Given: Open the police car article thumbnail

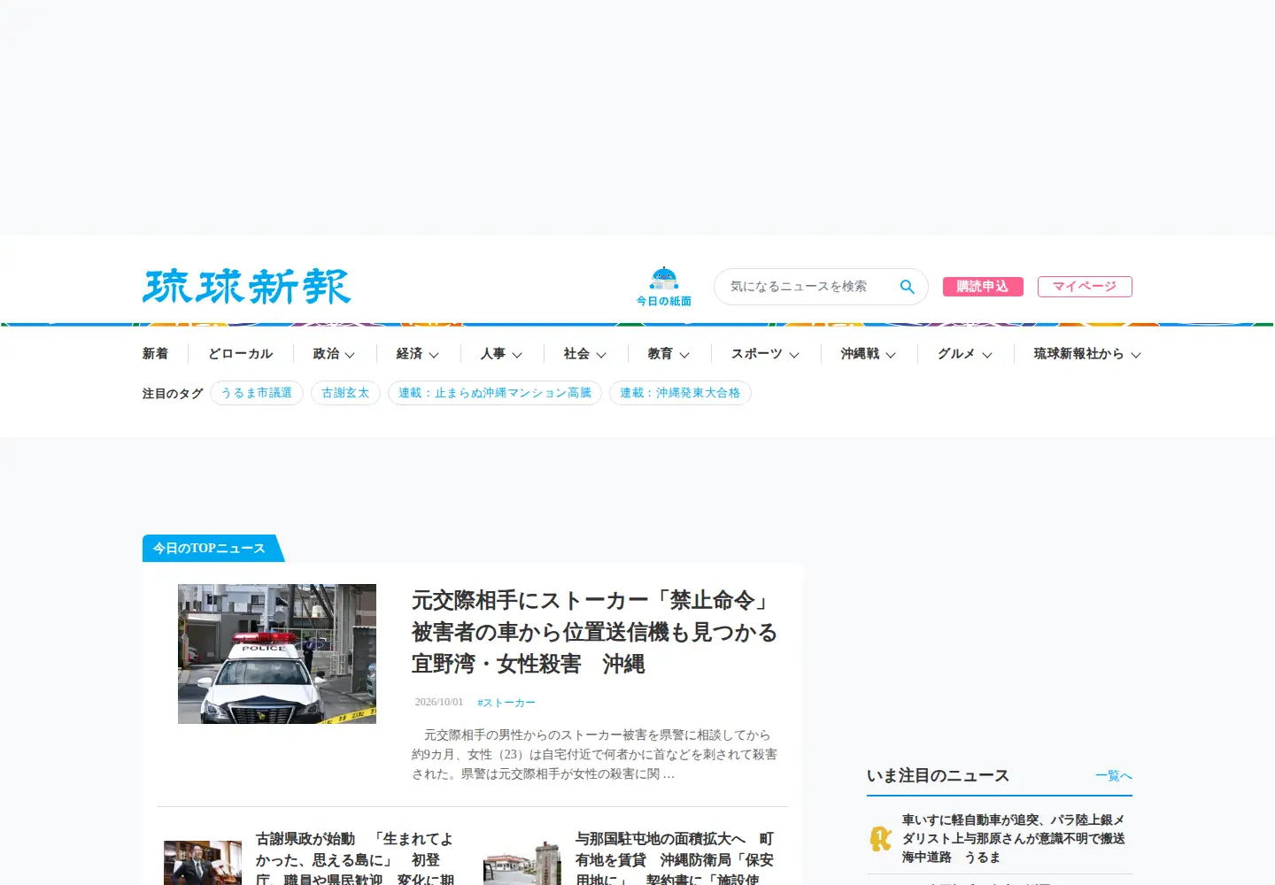Looking at the screenshot, I should [x=277, y=654].
